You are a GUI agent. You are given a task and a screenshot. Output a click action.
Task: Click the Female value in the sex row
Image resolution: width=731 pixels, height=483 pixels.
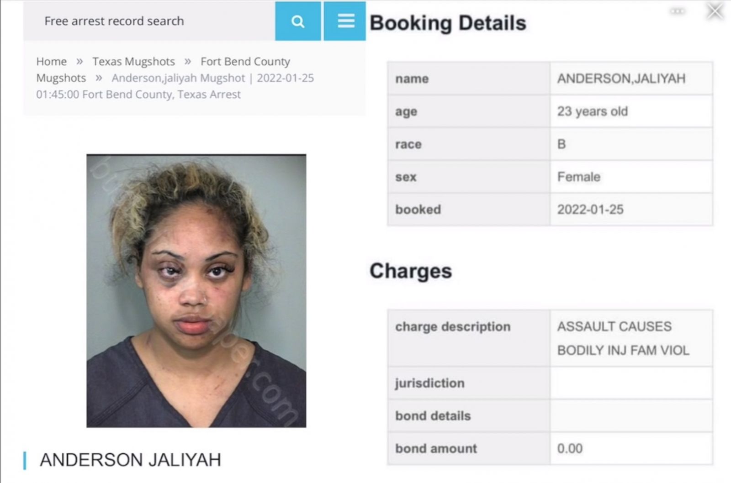[x=578, y=177]
